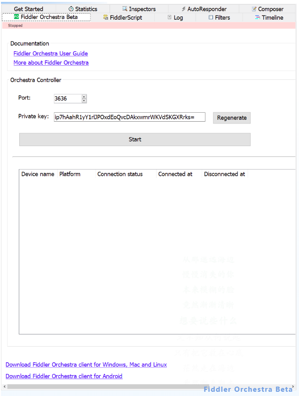Click the Timeline bars icon
The width and height of the screenshot is (299, 396).
tap(258, 17)
